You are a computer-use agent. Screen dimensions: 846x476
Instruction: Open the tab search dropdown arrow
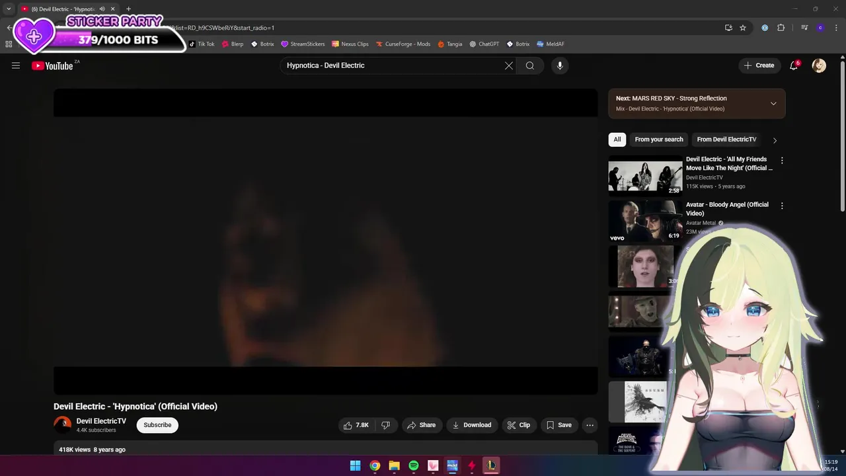(9, 9)
